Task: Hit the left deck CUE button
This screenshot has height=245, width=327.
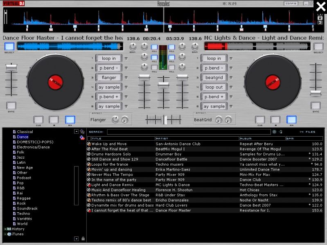Action: tap(38, 120)
